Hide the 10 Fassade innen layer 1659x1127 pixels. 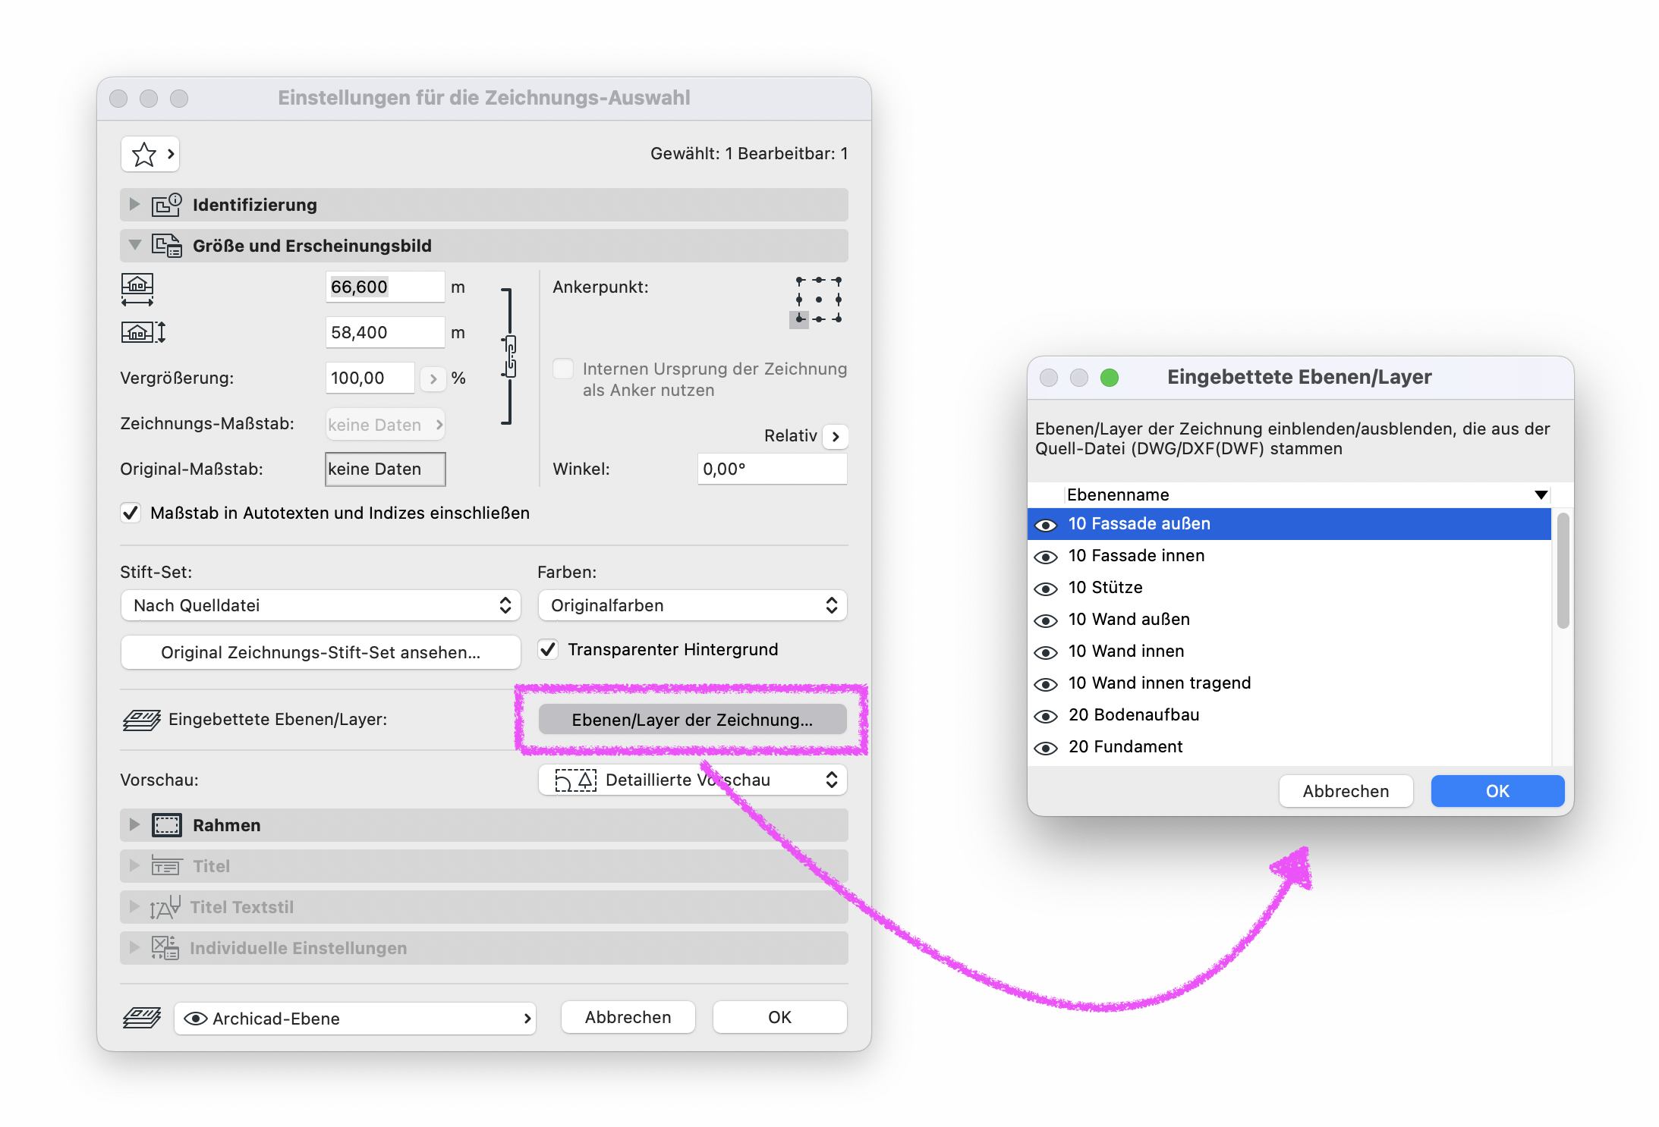(x=1046, y=557)
